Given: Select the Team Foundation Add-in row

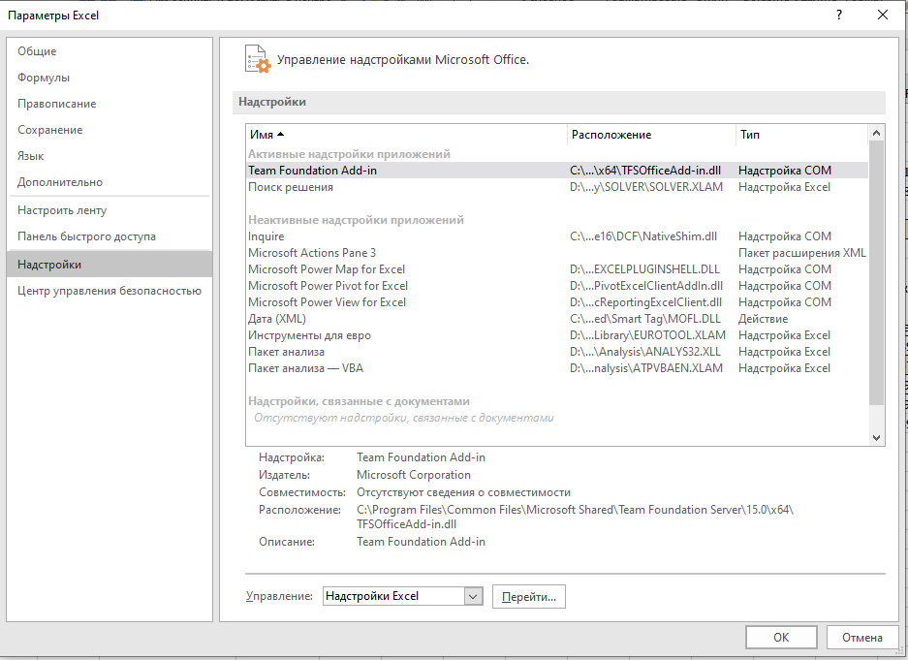Looking at the screenshot, I should pos(556,171).
